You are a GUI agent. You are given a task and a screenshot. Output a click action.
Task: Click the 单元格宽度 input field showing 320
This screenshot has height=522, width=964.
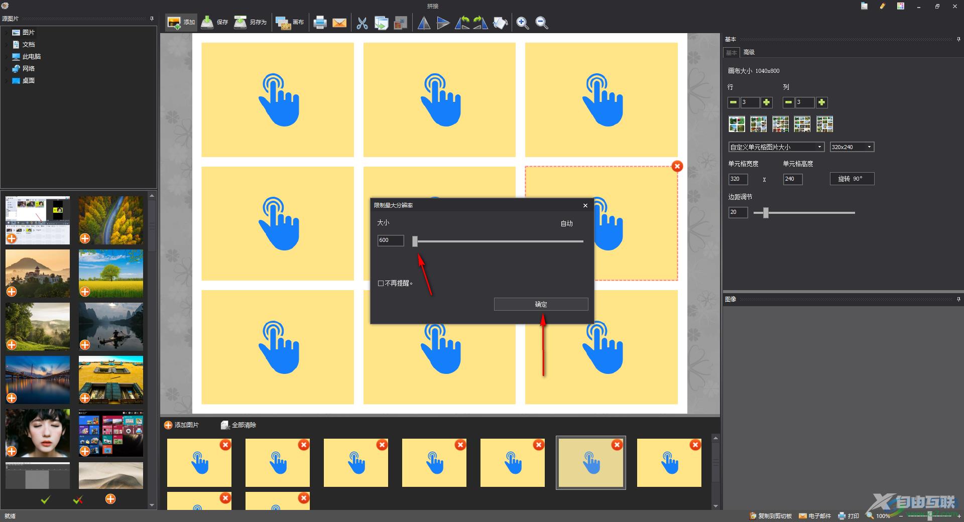point(738,179)
